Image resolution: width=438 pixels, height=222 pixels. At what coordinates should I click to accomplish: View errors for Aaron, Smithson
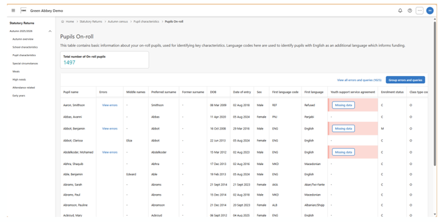click(109, 105)
